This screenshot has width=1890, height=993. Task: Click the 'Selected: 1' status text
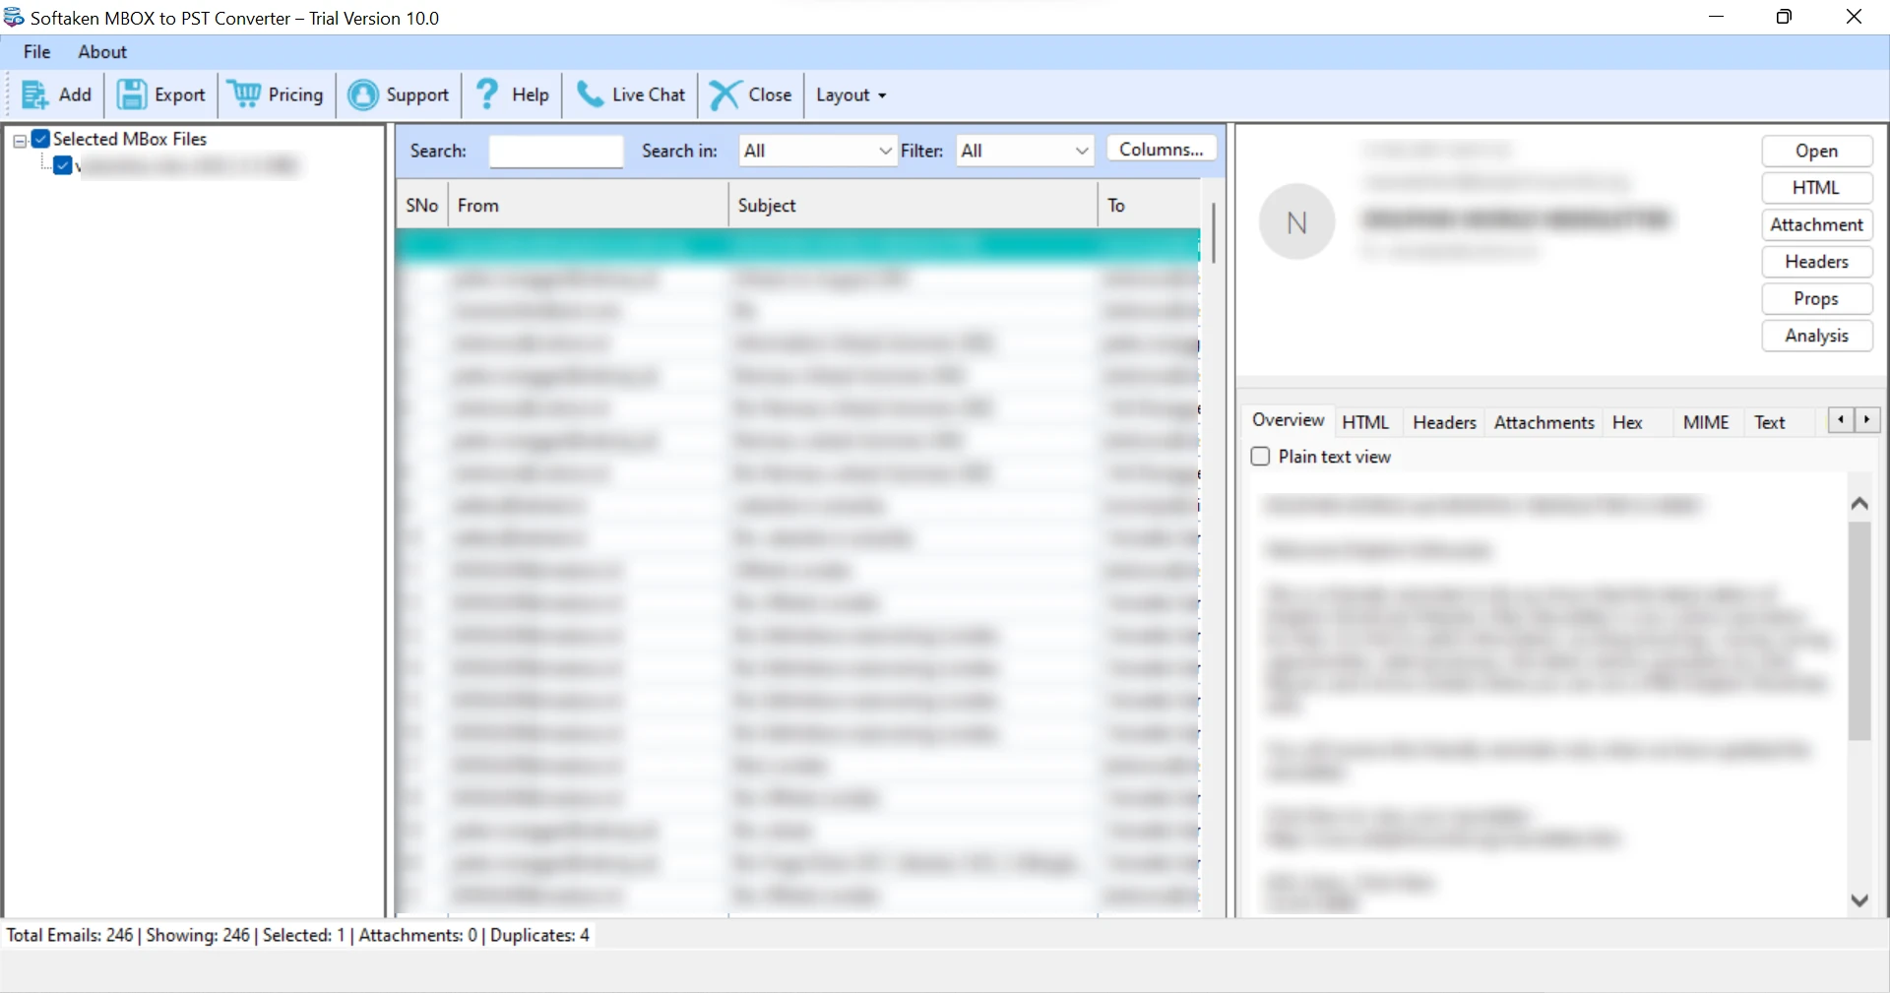pos(304,935)
